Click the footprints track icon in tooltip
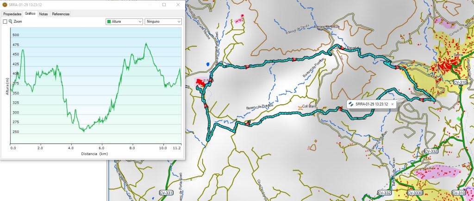Screen dimensions: 474x201 (351, 104)
